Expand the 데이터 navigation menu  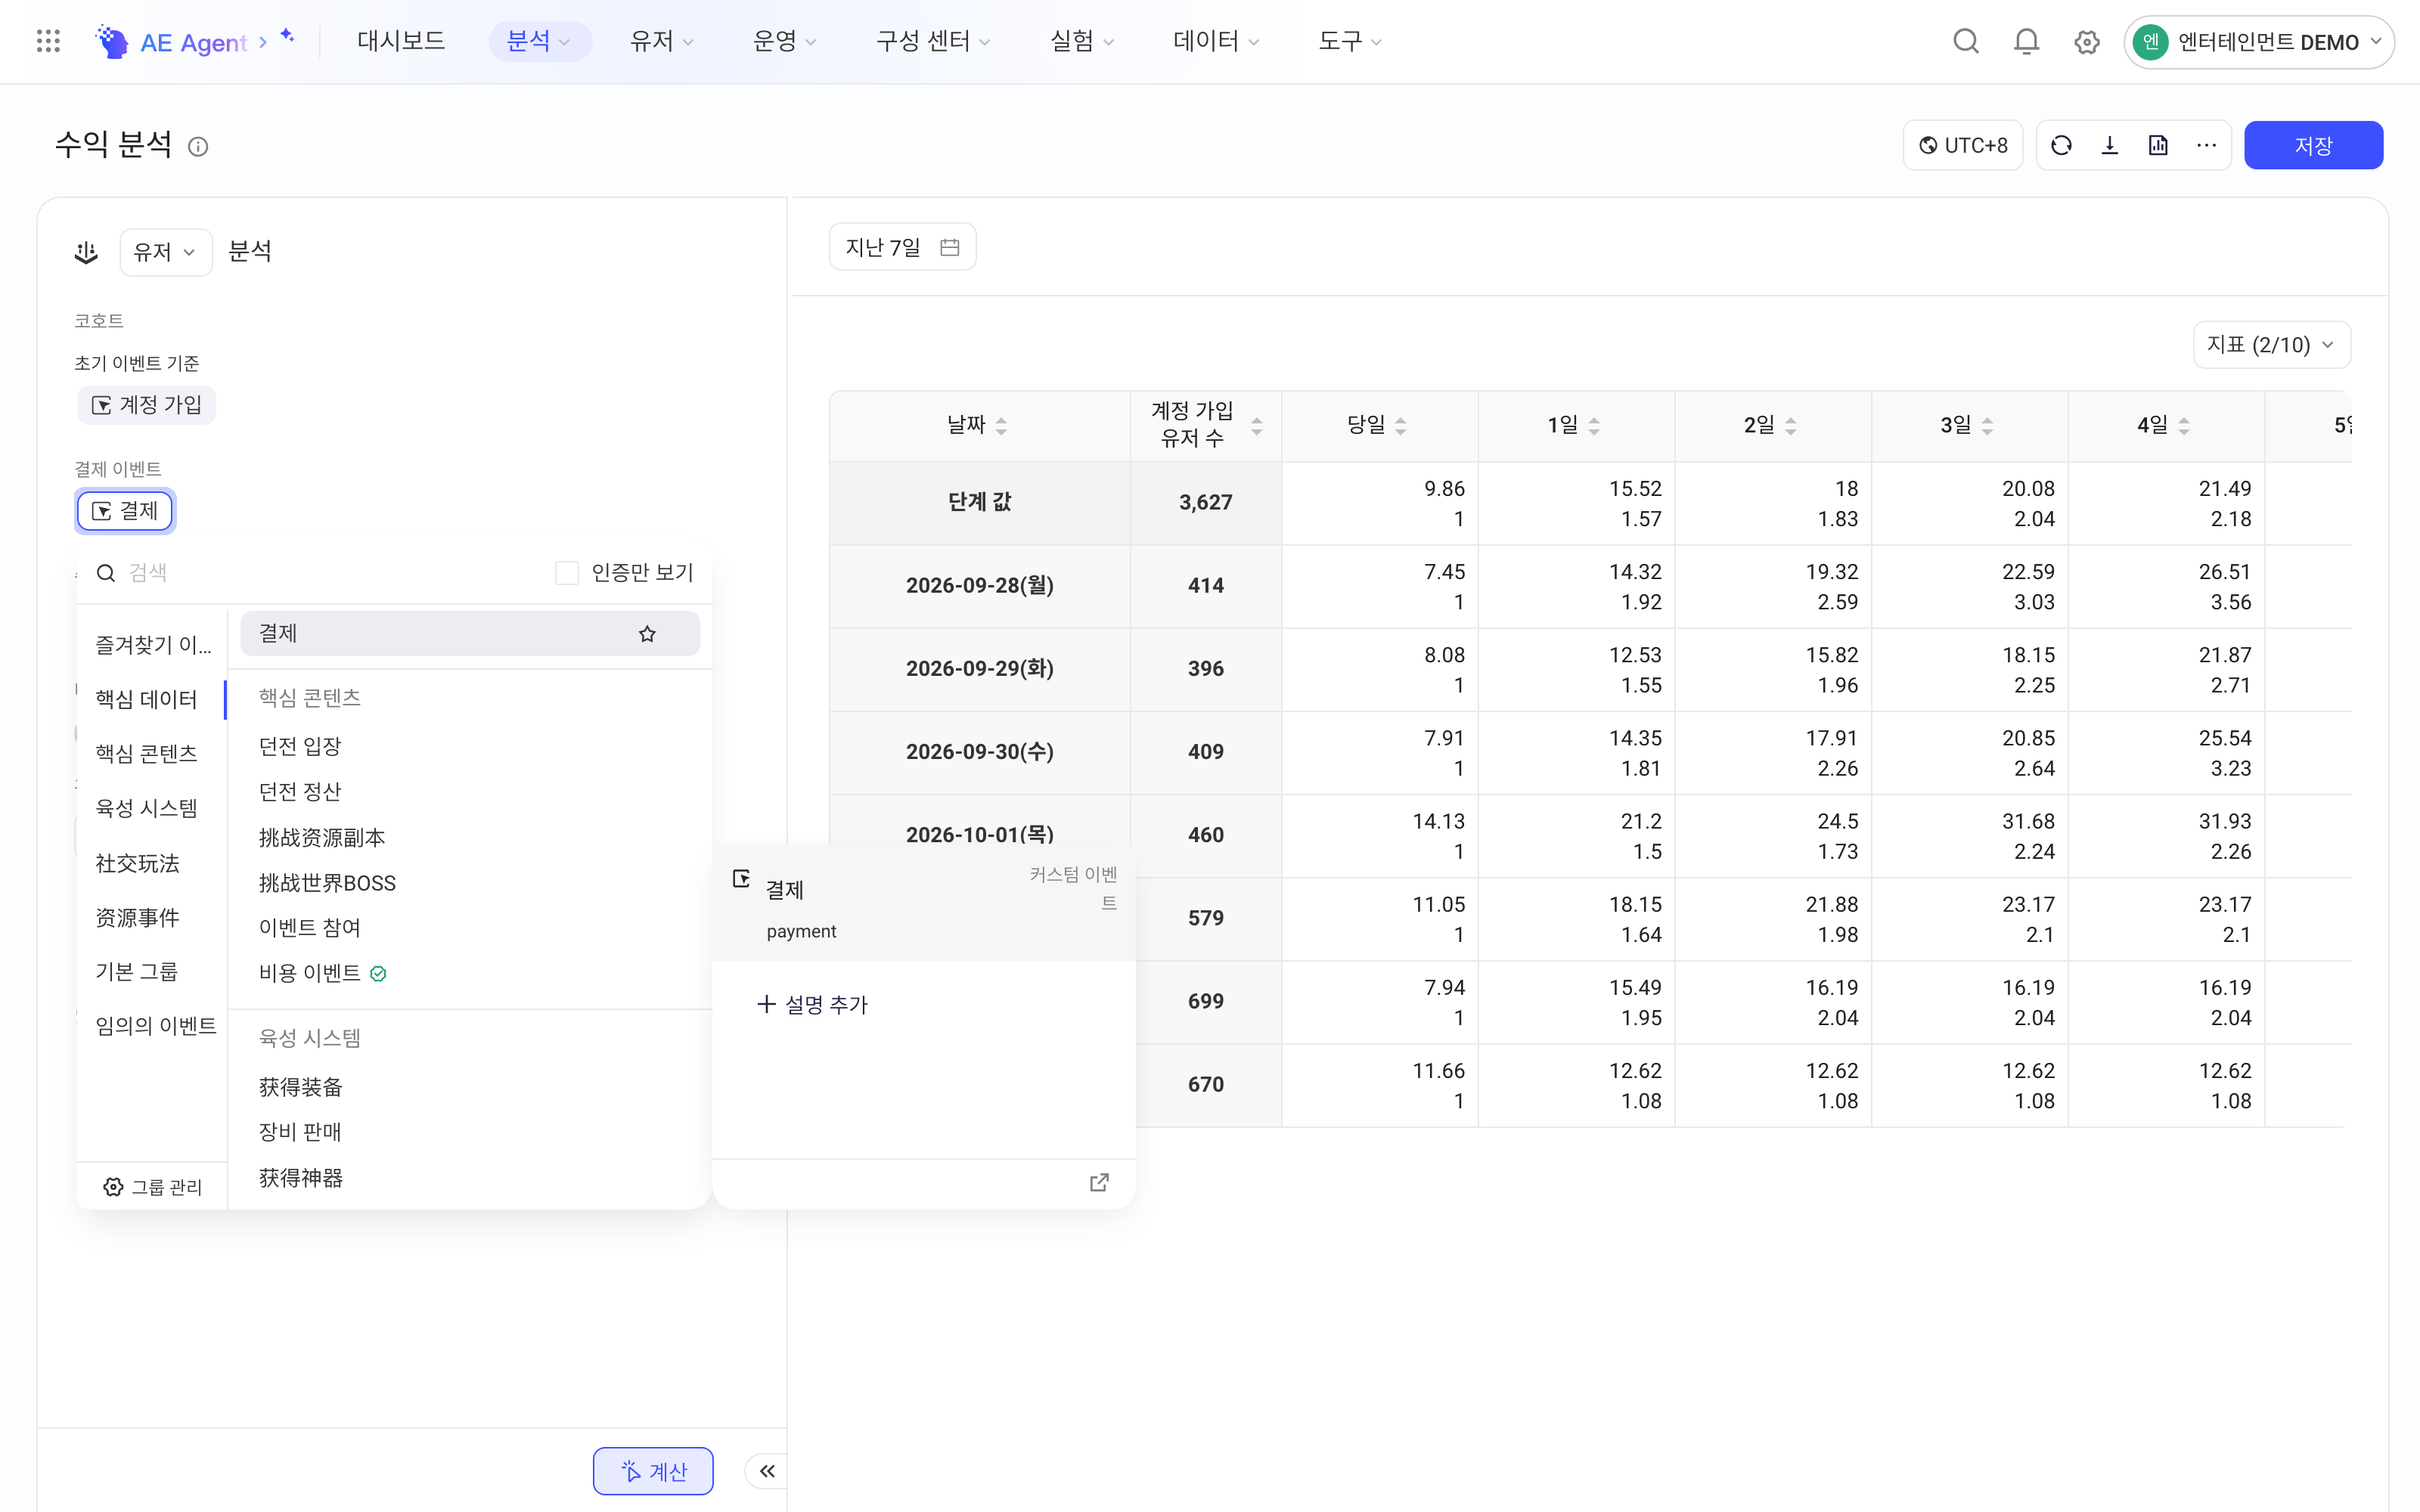point(1216,41)
